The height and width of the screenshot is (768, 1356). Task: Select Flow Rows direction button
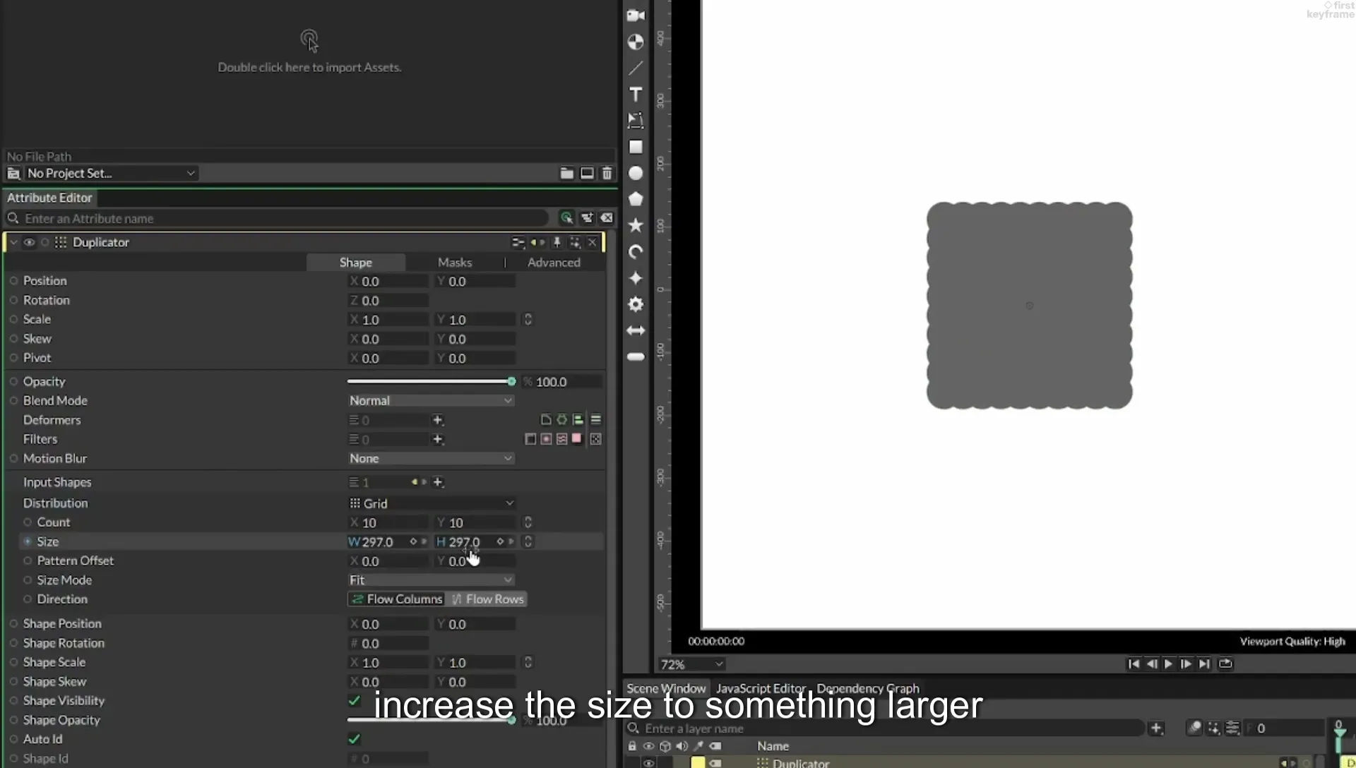(x=487, y=599)
